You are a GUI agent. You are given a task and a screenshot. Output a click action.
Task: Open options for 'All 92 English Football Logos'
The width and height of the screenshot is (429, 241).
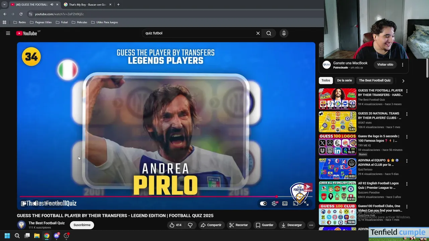pyautogui.click(x=407, y=184)
